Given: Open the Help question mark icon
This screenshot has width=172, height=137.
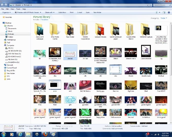Looking at the screenshot, I should point(169,12).
